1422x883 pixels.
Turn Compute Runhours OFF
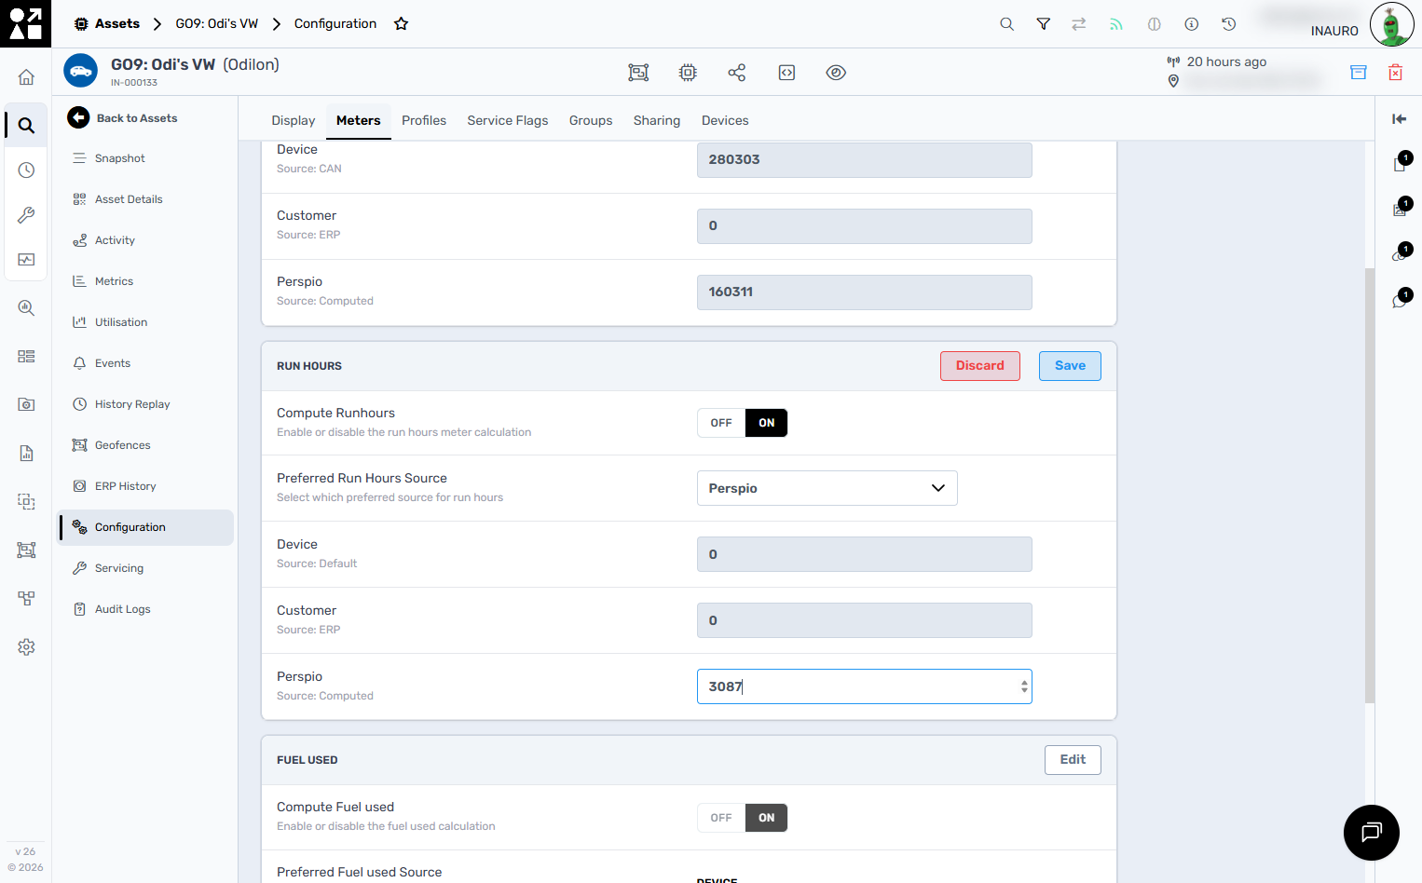[721, 423]
